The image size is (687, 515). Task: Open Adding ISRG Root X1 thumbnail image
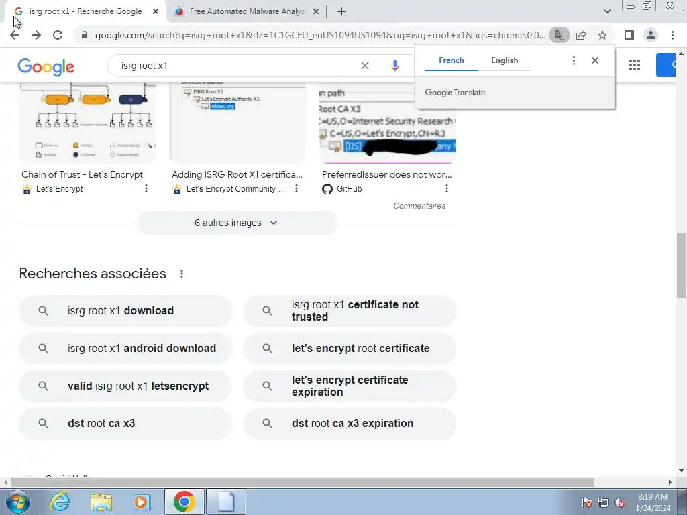tap(238, 123)
